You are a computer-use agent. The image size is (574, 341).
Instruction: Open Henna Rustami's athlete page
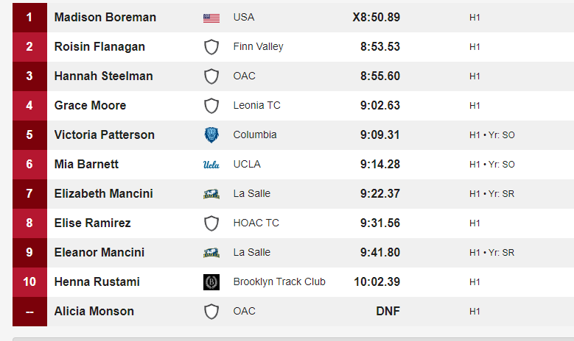tap(97, 282)
